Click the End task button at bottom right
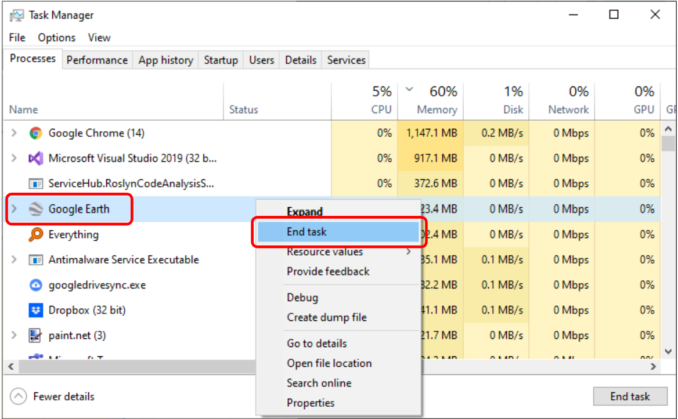678x419 pixels. point(630,396)
